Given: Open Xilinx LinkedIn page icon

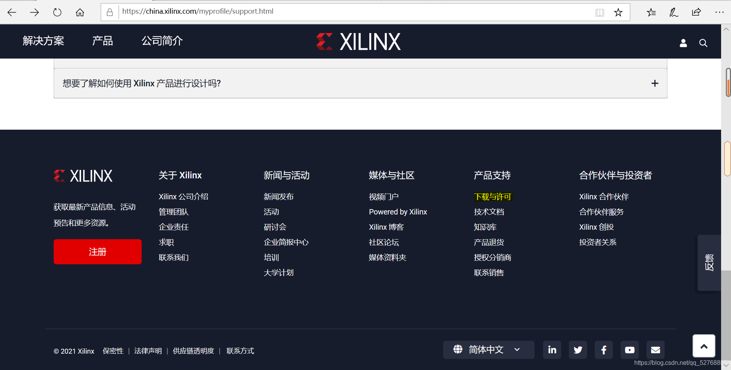Looking at the screenshot, I should coord(552,350).
